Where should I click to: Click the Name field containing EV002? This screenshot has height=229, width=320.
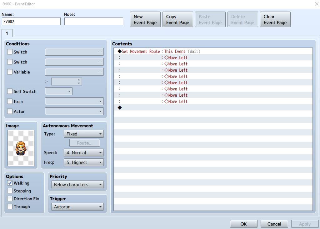(x=31, y=22)
